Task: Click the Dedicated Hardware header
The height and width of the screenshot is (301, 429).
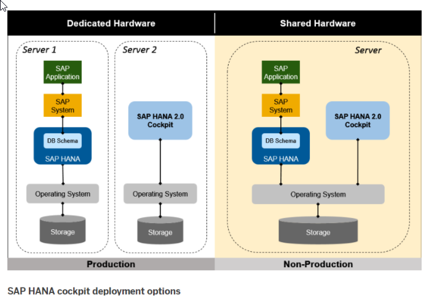Action: [x=111, y=23]
